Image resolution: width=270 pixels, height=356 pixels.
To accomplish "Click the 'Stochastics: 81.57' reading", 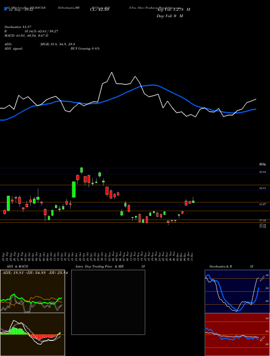I will pyautogui.click(x=17, y=27).
